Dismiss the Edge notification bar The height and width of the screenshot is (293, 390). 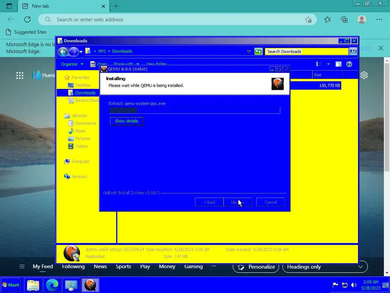tap(381, 48)
